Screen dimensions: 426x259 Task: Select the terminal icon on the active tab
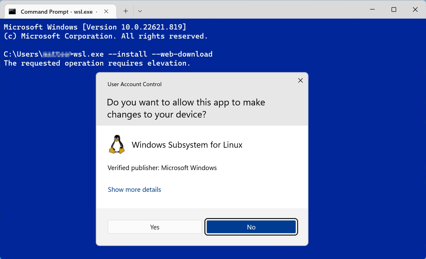click(12, 12)
